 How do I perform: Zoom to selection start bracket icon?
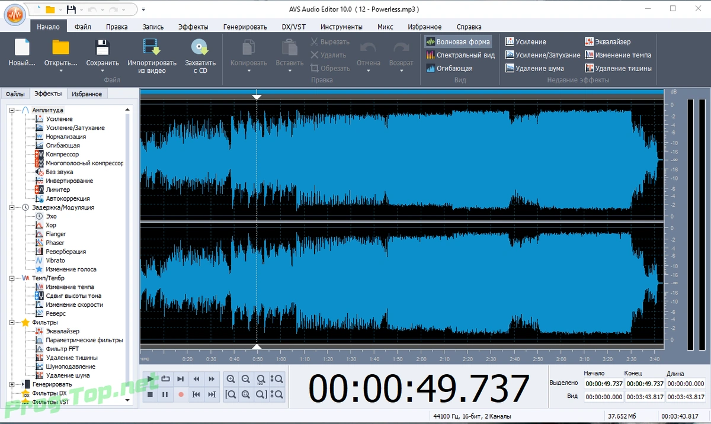(x=230, y=394)
